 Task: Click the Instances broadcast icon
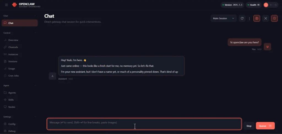pyautogui.click(x=6, y=54)
